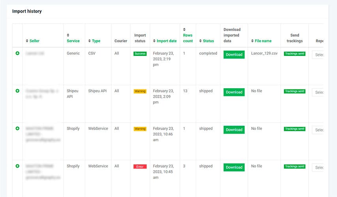The height and width of the screenshot is (197, 337).
Task: Click the Lancer_129.csv file name
Action: (264, 53)
